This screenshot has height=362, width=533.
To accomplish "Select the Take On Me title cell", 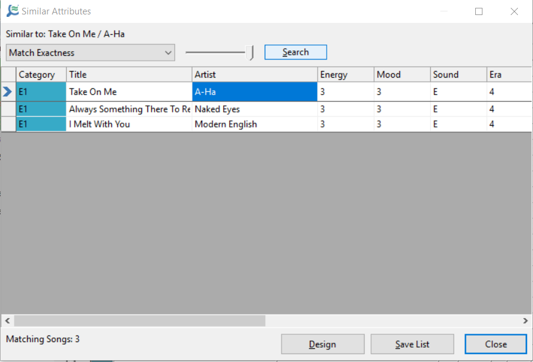I will click(129, 92).
